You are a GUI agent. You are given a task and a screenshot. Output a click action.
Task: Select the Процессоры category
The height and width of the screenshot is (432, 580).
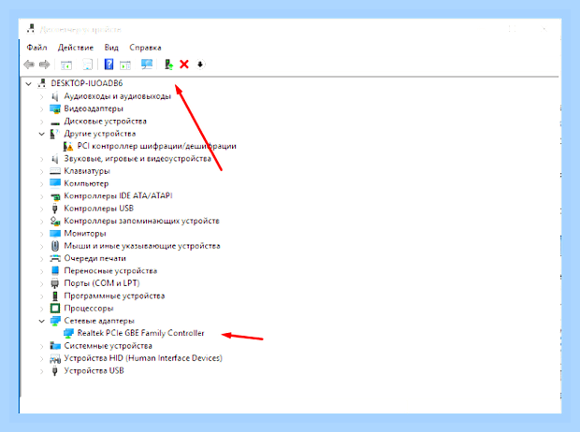click(x=89, y=308)
